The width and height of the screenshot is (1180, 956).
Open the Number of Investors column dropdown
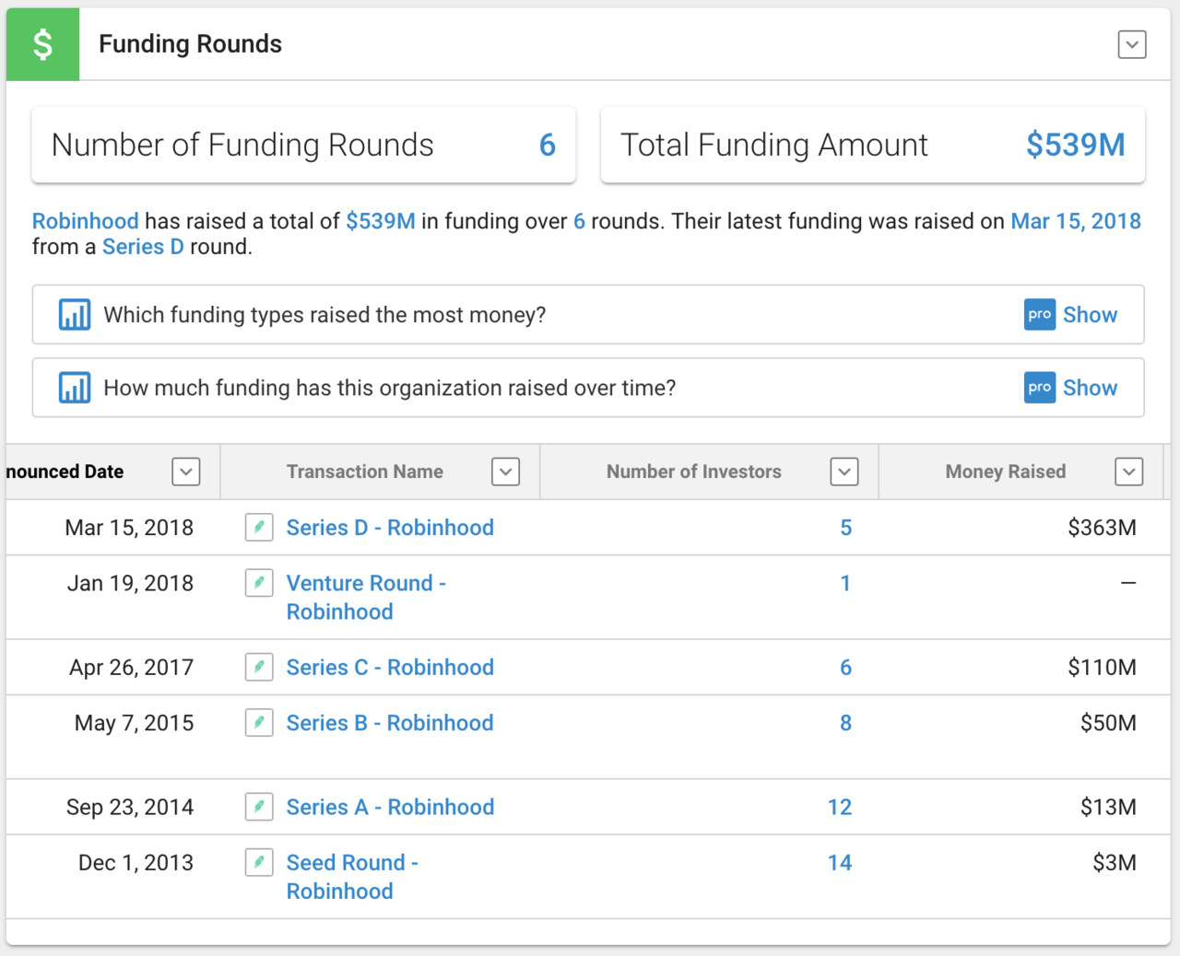tap(844, 472)
